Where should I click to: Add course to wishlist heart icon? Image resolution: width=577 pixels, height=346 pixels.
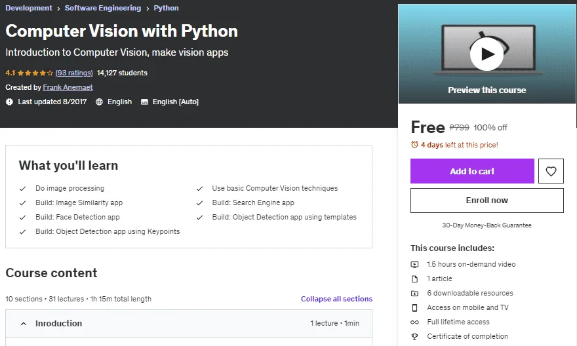551,171
